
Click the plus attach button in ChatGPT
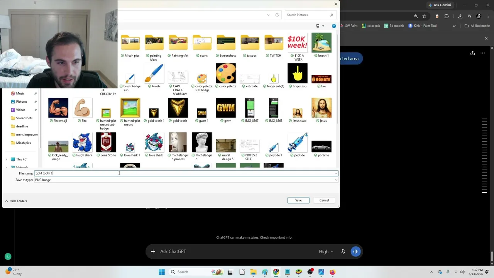click(153, 252)
